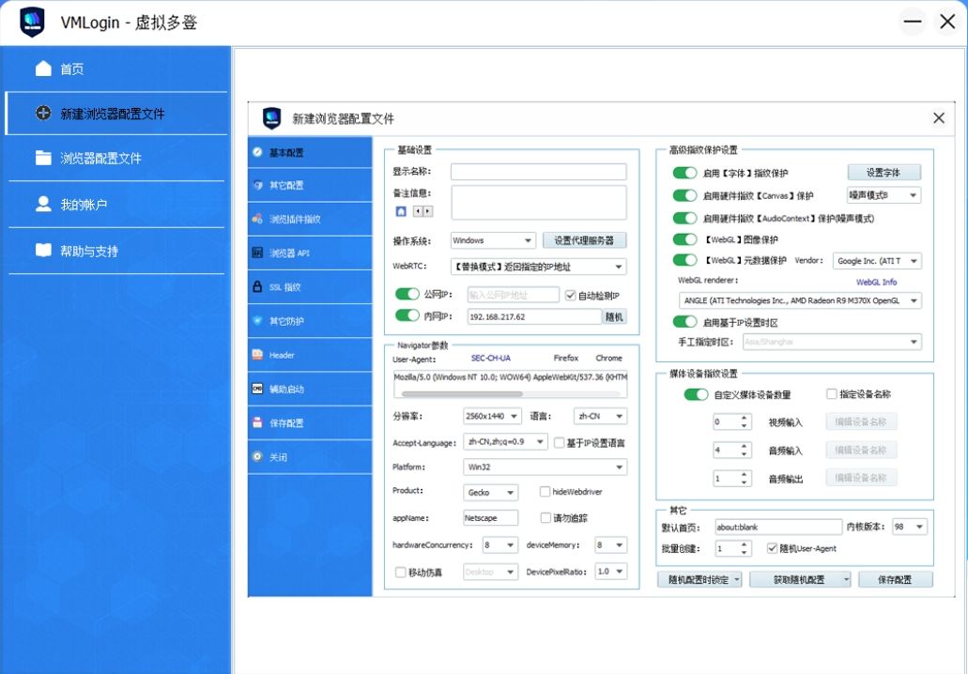Click the lock icon for SSL 指纹
This screenshot has height=674, width=968.
[x=257, y=287]
